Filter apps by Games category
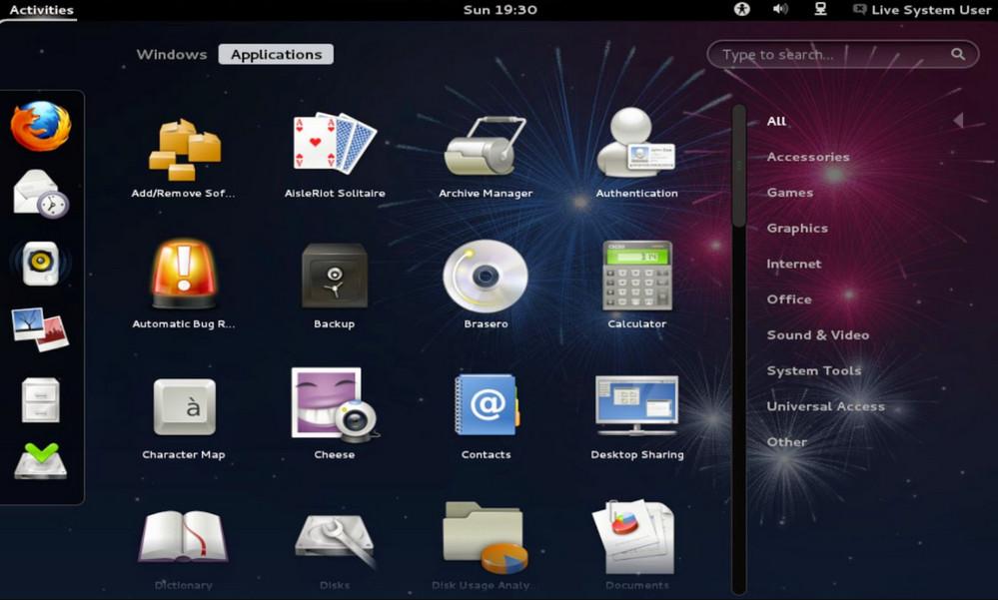Viewport: 998px width, 600px height. (x=788, y=192)
